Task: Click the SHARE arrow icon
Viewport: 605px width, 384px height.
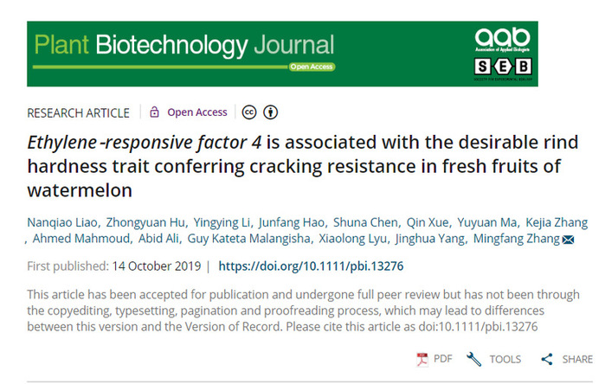Action: tap(546, 359)
